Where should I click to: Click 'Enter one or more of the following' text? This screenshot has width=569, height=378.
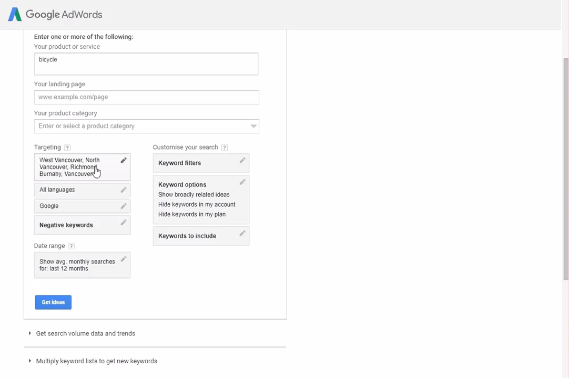pos(84,37)
